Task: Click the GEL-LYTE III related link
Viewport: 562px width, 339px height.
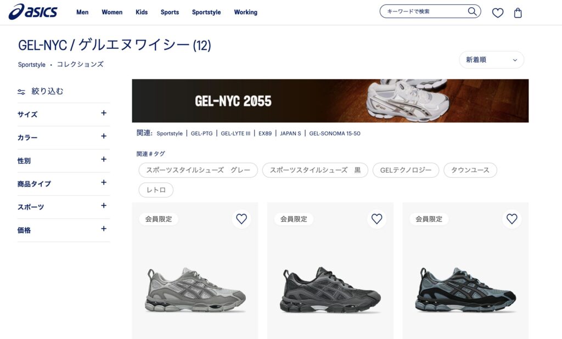Action: tap(235, 133)
